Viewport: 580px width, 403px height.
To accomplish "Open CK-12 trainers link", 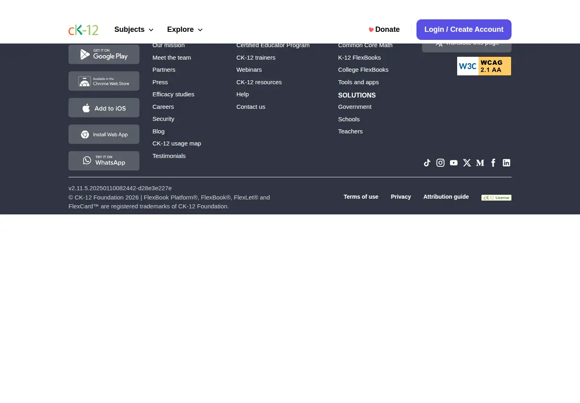I will coord(256,58).
